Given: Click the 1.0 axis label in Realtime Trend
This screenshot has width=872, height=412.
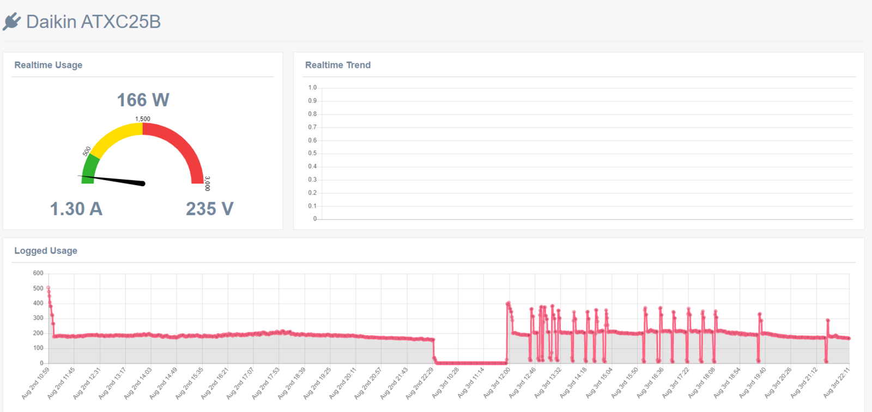Looking at the screenshot, I should (x=312, y=88).
